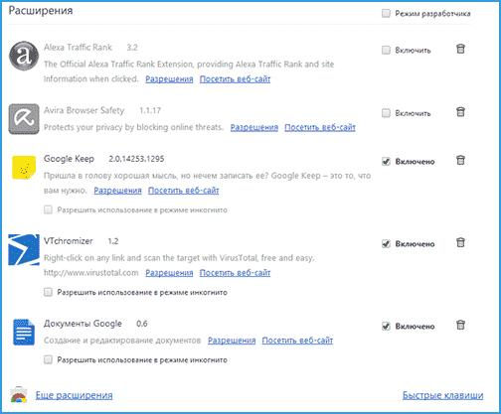Click Посетить веб-сайт for Документы Google
The height and width of the screenshot is (414, 501).
tap(297, 341)
